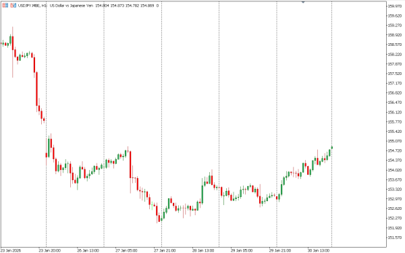Screen dimensions: 405x253
Task: Click the 152.970 price level
Action: (x=395, y=199)
